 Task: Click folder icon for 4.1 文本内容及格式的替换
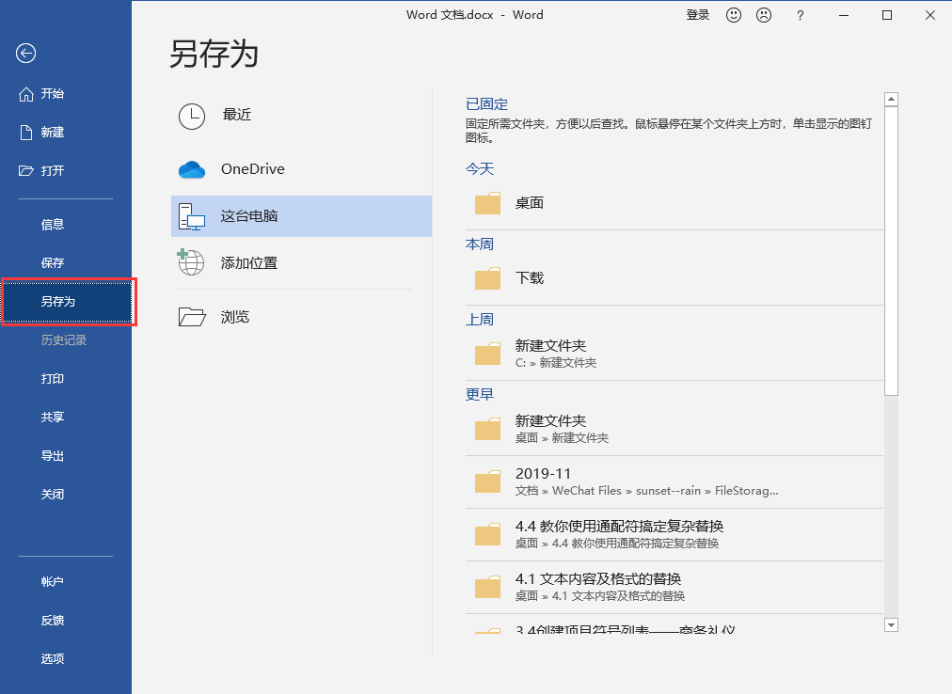point(487,588)
